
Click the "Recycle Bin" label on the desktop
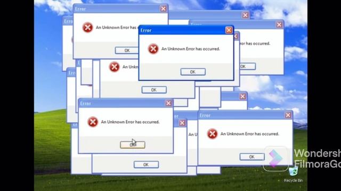click(x=293, y=180)
